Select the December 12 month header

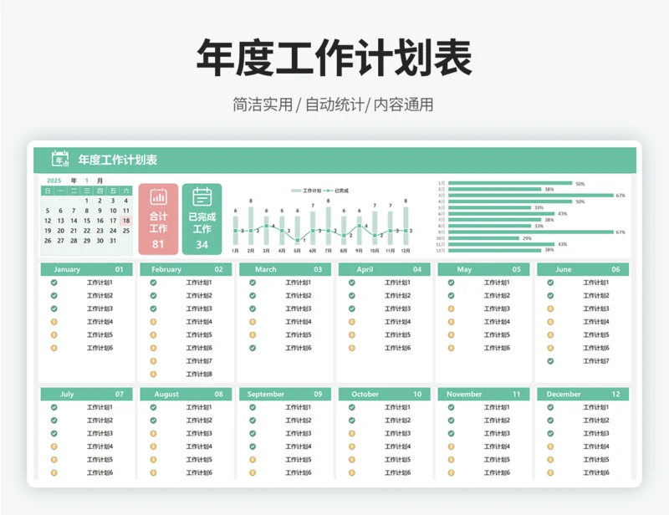(583, 395)
